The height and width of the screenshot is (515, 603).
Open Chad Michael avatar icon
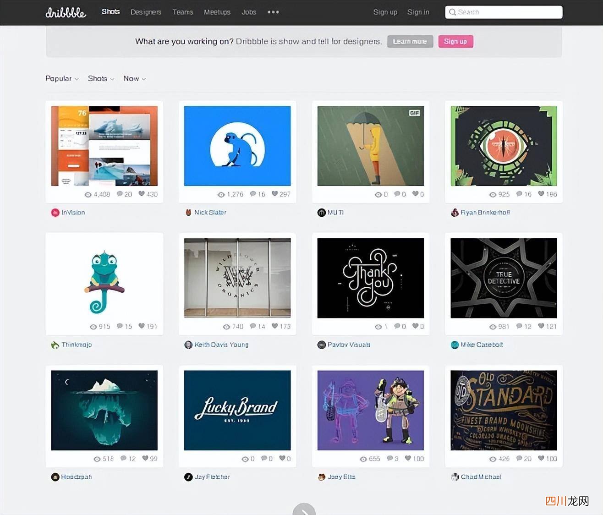click(x=455, y=477)
